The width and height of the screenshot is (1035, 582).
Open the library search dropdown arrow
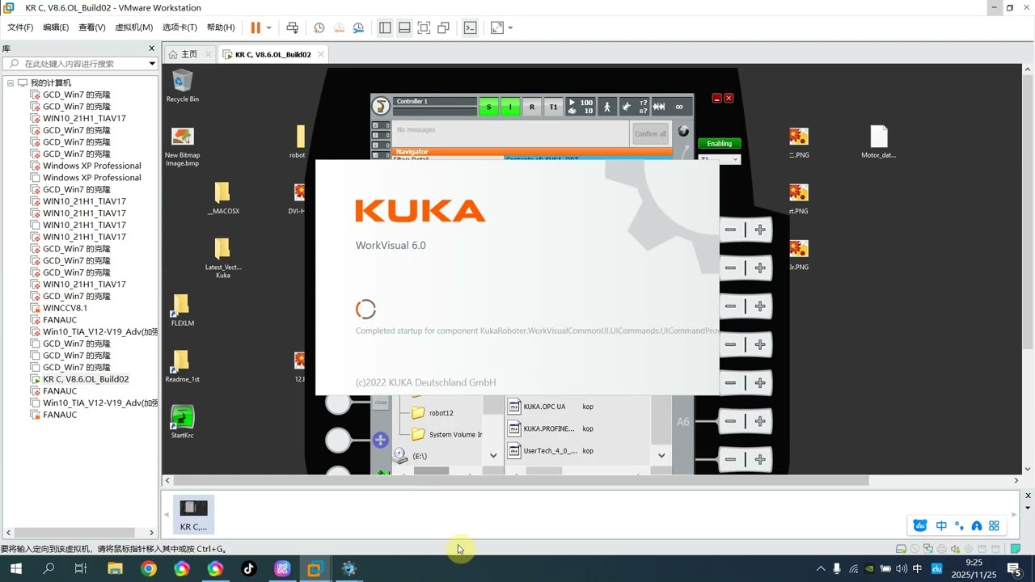click(x=151, y=63)
